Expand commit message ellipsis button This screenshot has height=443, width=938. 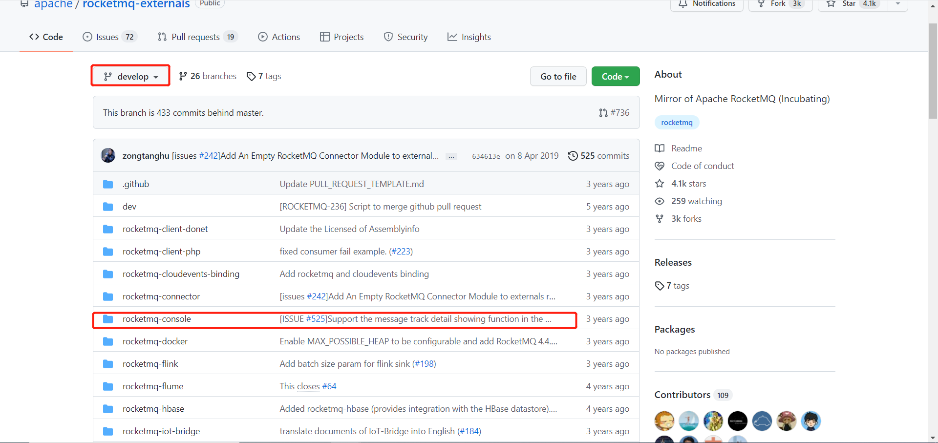coord(451,156)
